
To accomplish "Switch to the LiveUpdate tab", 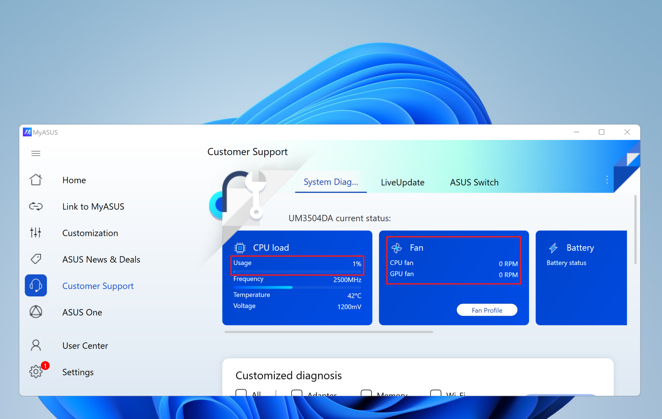I will pos(402,182).
